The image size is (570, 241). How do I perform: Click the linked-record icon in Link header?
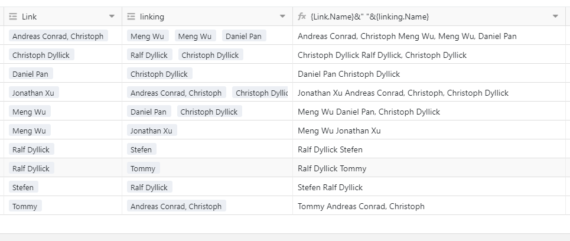point(13,17)
